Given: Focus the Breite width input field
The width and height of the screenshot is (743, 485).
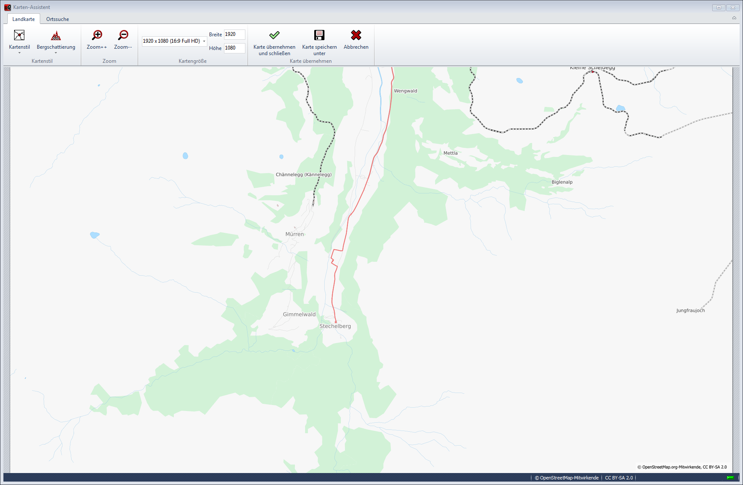Looking at the screenshot, I should tap(234, 35).
